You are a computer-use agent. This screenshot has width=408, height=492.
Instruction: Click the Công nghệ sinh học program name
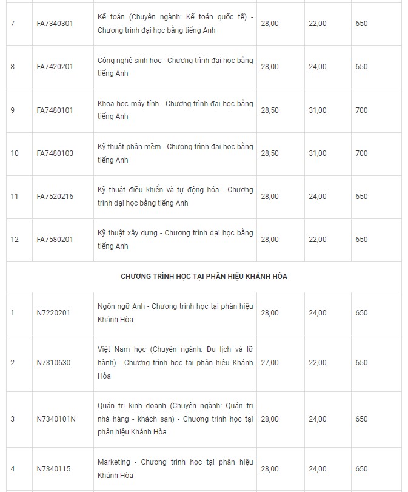tap(175, 67)
